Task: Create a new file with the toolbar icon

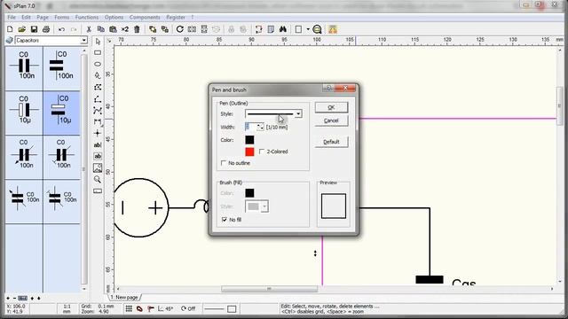Action: pos(10,29)
